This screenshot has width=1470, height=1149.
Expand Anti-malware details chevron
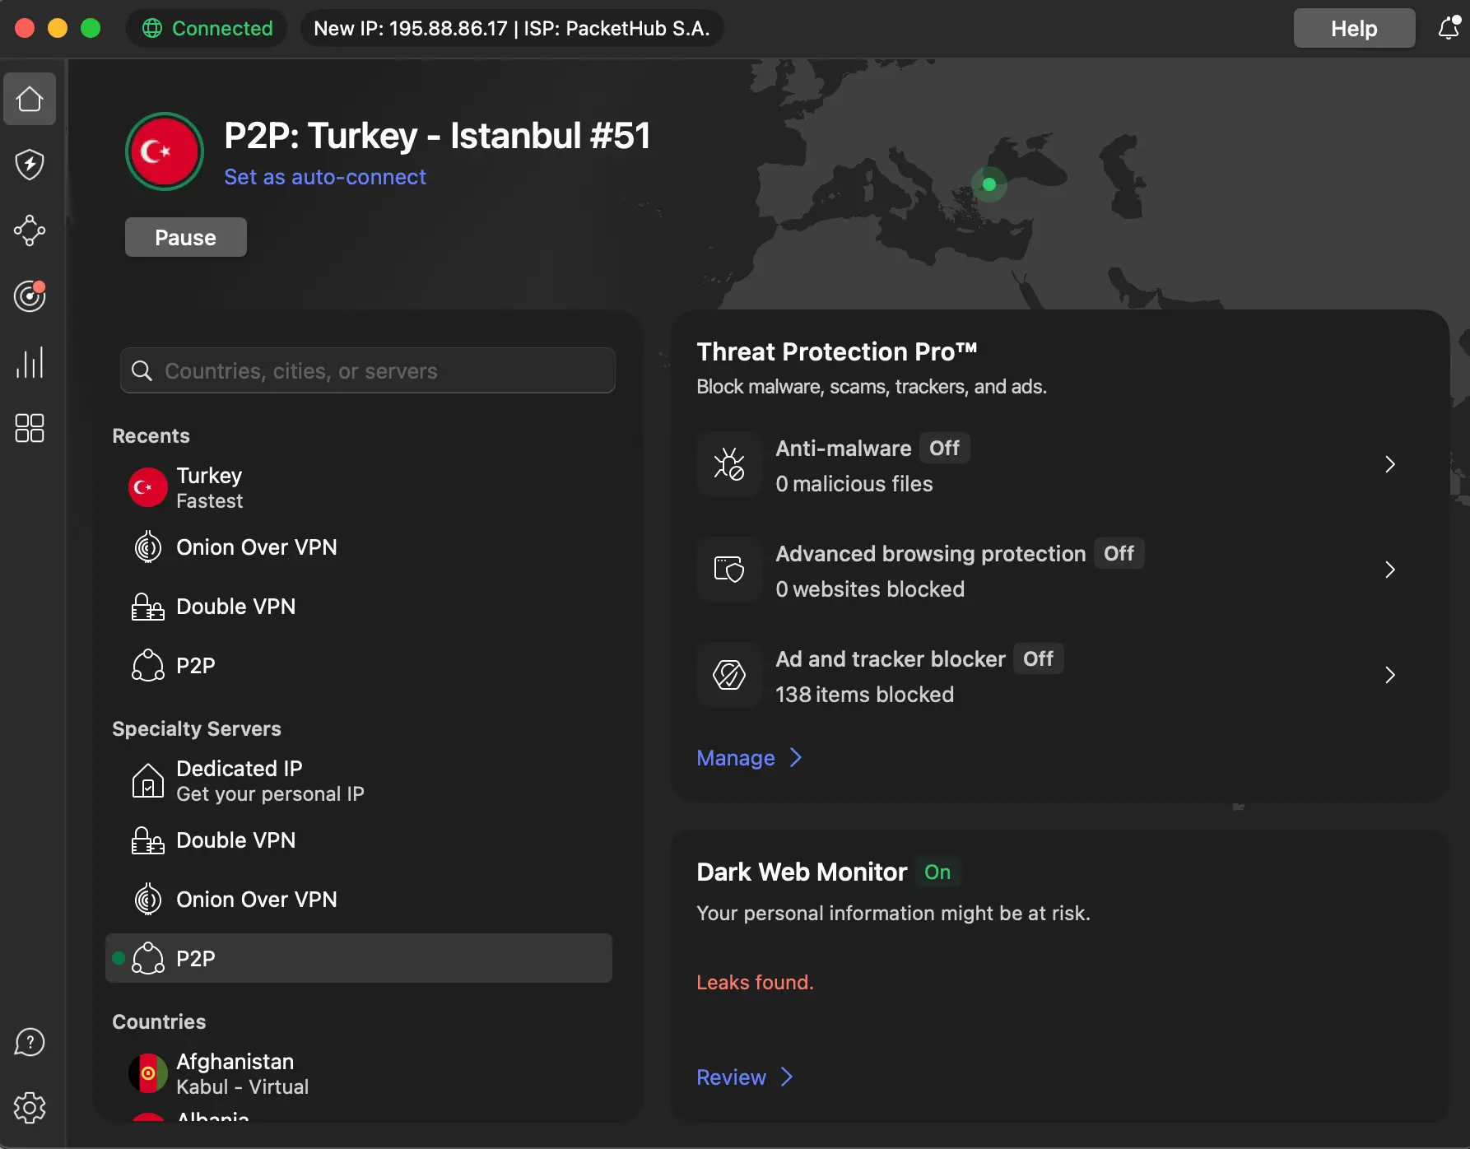pyautogui.click(x=1389, y=464)
